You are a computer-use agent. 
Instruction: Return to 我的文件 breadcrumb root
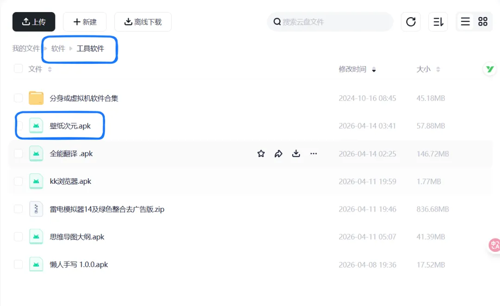point(26,49)
